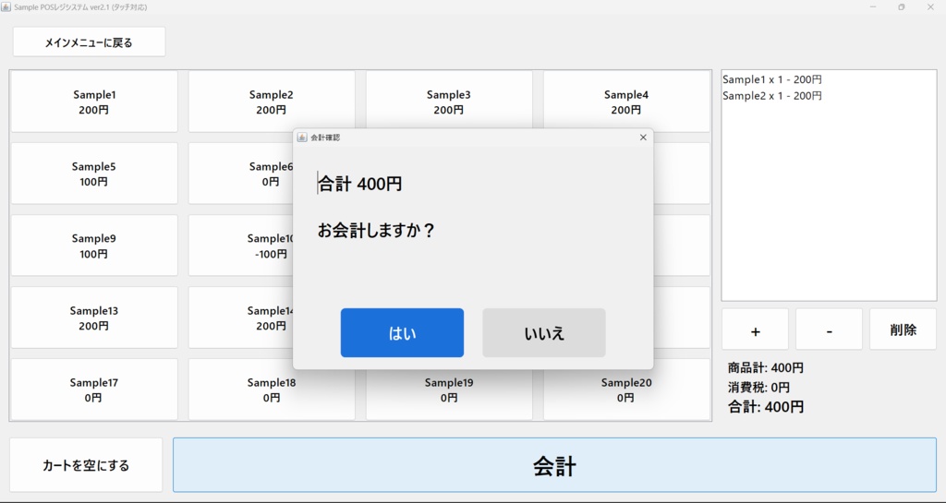Decrease quantity with the - button
946x503 pixels.
(x=829, y=329)
